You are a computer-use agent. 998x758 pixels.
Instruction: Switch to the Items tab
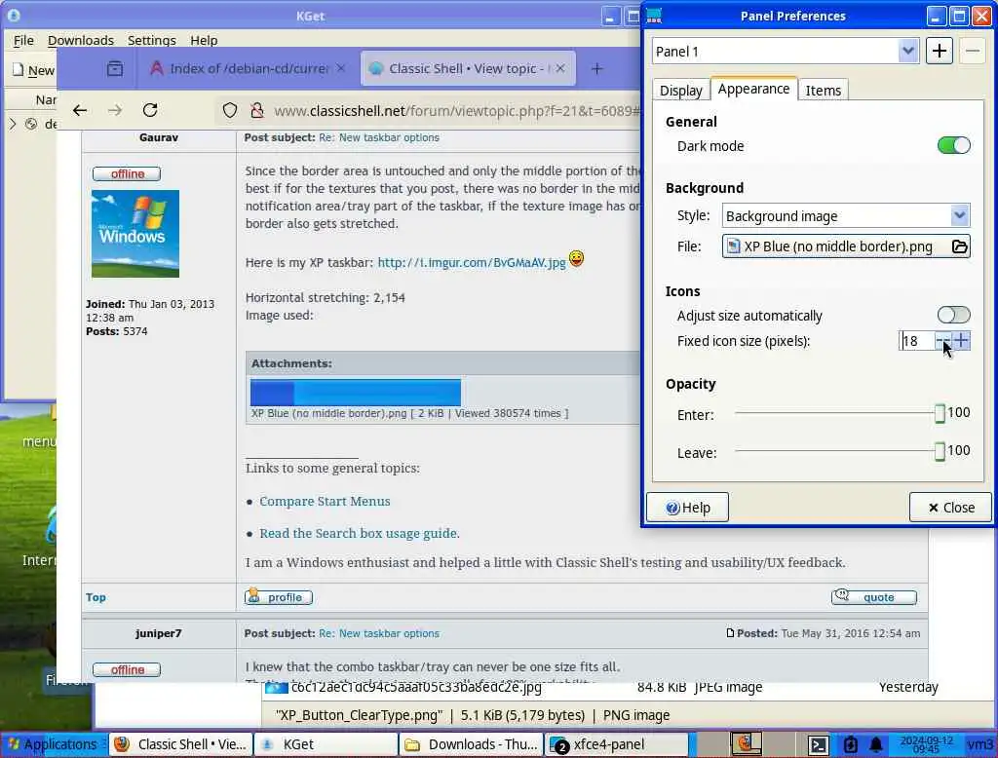click(x=823, y=91)
